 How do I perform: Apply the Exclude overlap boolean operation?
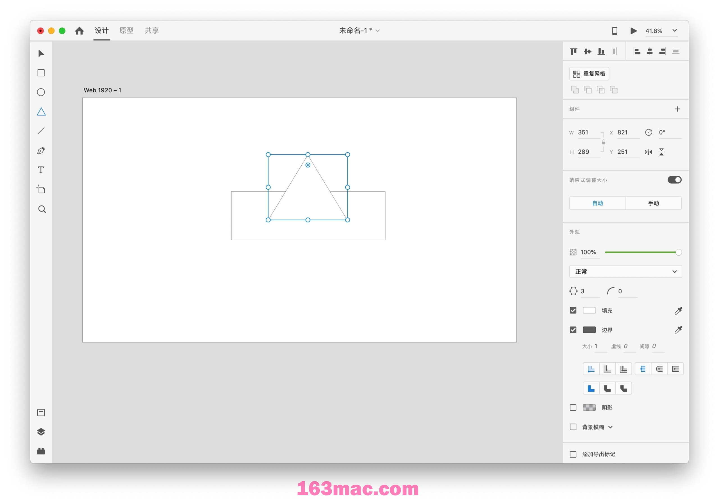[x=614, y=90]
